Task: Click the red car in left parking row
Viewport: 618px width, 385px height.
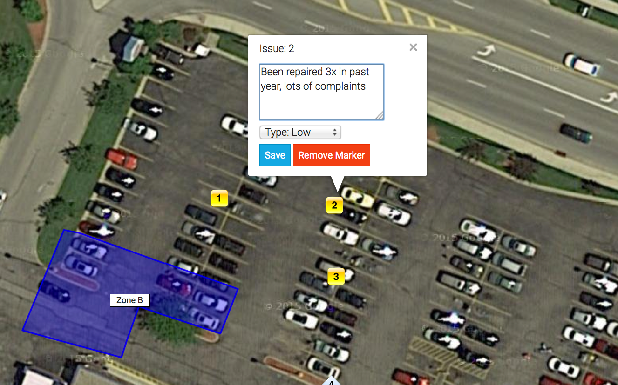Action: click(x=122, y=158)
